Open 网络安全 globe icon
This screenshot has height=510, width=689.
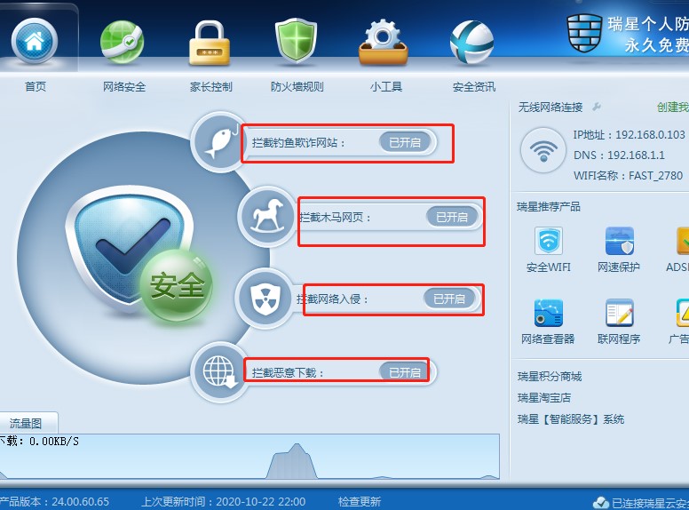[x=122, y=43]
